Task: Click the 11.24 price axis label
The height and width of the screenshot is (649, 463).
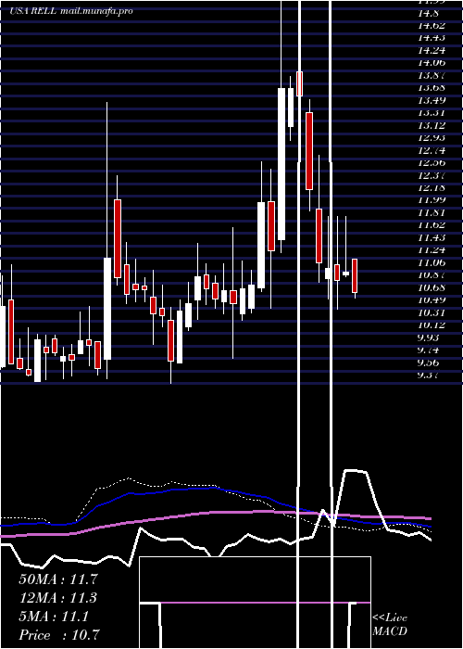Action: click(432, 250)
